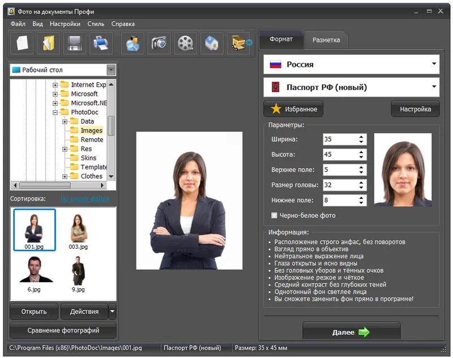
Task: Click the house toolbar icon
Action: [212, 44]
